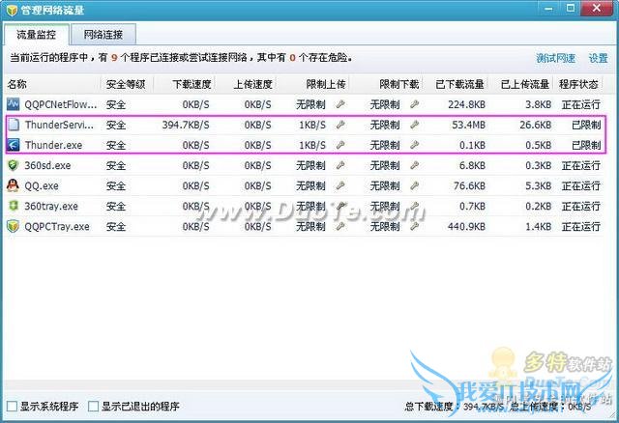This screenshot has width=619, height=423.
Task: Toggle the 显示已退出的程序 checkbox
Action: (93, 406)
